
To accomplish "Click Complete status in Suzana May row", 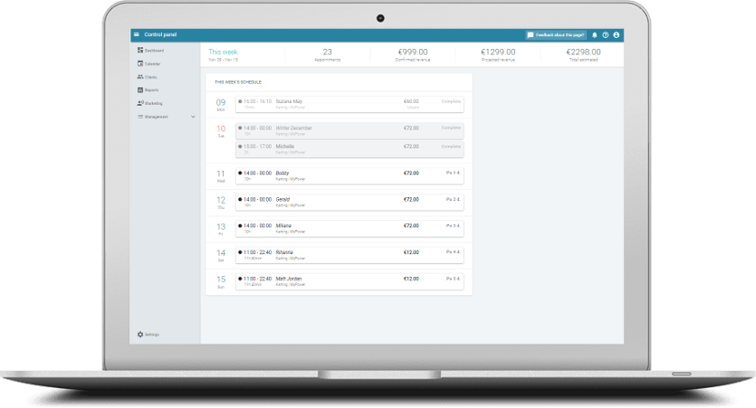I will 451,101.
